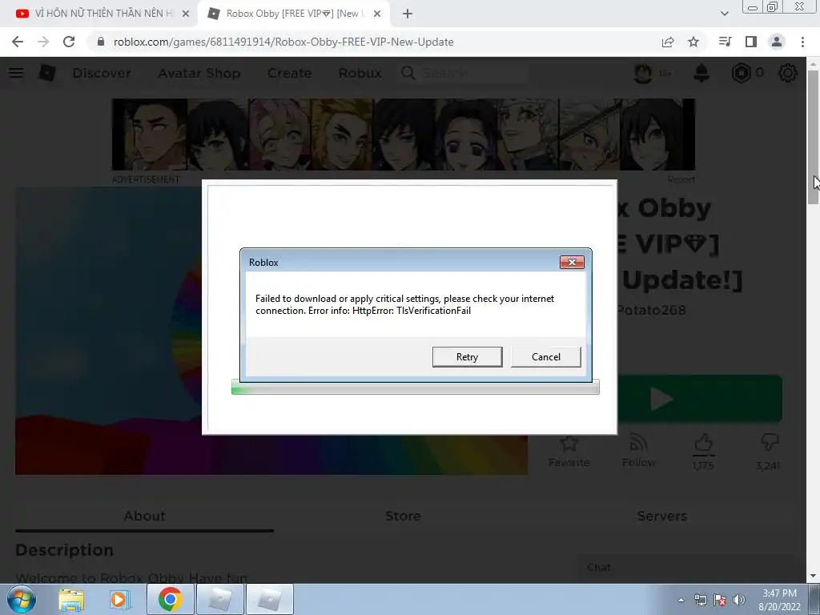Click the green Play button
This screenshot has width=820, height=615.
tap(700, 399)
